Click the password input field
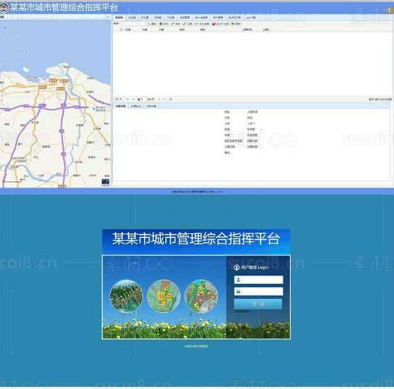Viewport: 394px width, 389px height. [258, 292]
